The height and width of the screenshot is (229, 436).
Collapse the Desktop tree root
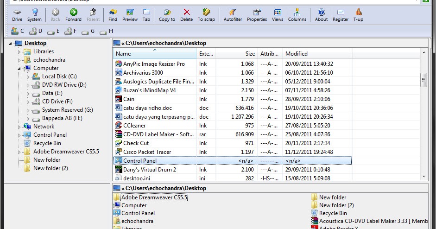tap(10, 44)
